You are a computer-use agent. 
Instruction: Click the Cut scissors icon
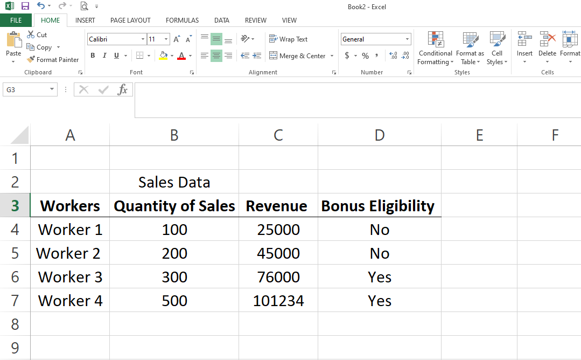coord(31,34)
